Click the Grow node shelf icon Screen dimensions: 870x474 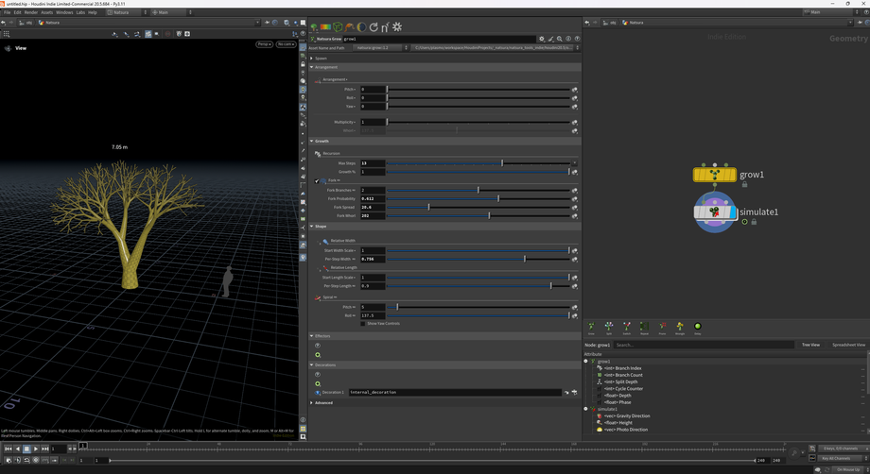tap(591, 327)
